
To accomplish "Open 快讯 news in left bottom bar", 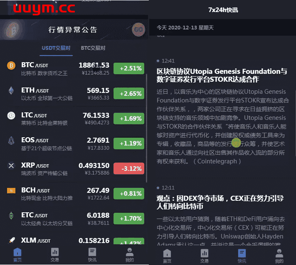I will pyautogui.click(x=92, y=255).
